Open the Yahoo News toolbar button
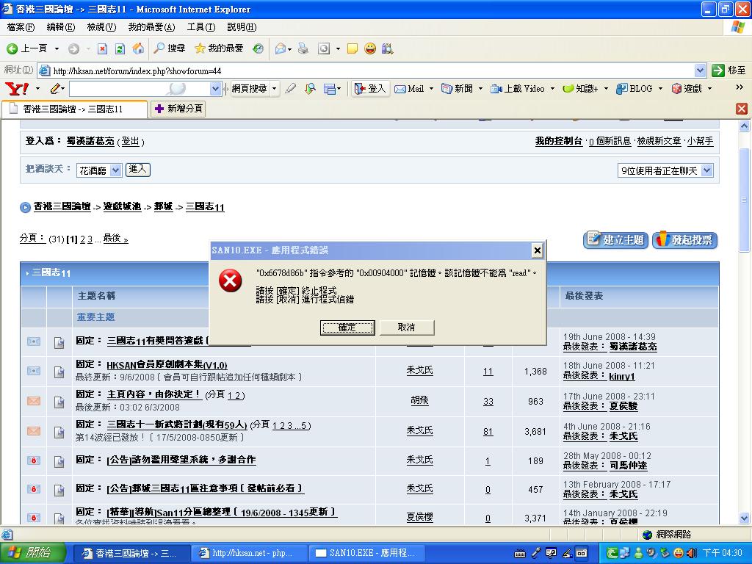Viewport: 752px width, 564px height. (457, 89)
